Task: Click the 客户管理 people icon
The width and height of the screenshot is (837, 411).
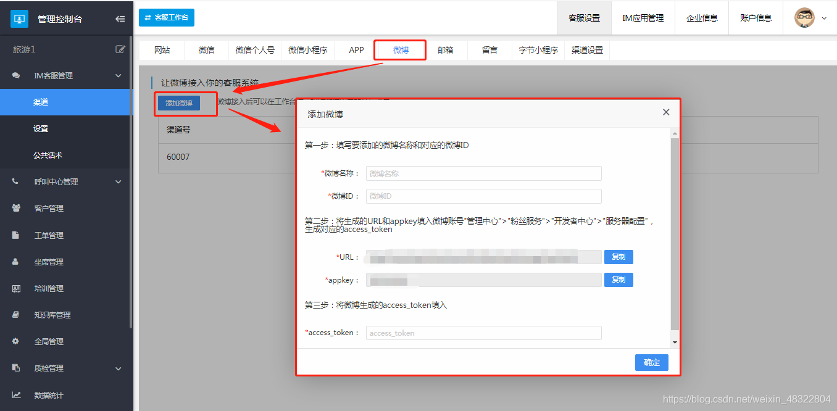Action: [x=16, y=208]
